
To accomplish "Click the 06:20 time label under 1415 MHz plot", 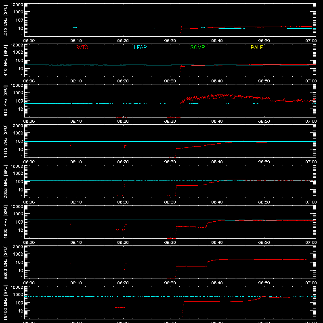I will pos(123,162).
